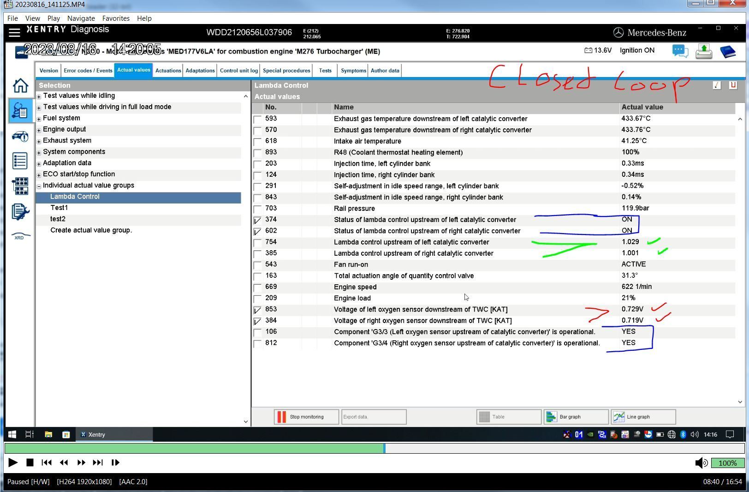Viewport: 749px width, 492px height.
Task: Collapse Individual actual value groups node
Action: tap(39, 186)
